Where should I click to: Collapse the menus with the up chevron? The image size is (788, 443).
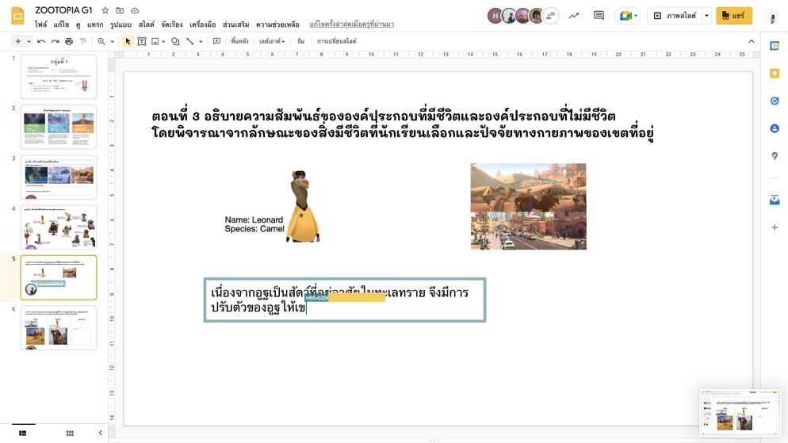click(752, 41)
